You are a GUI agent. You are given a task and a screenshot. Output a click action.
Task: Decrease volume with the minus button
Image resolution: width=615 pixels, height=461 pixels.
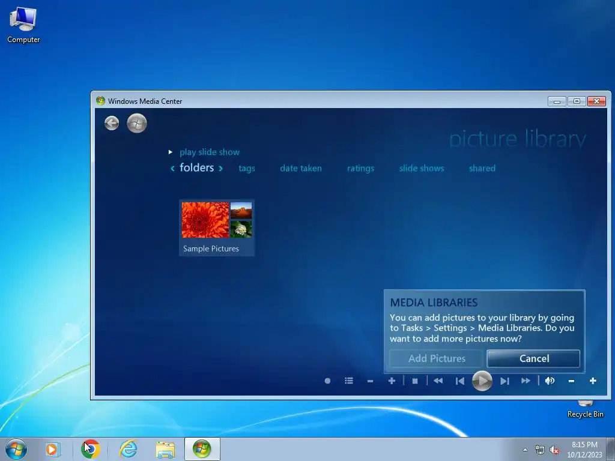(x=572, y=381)
